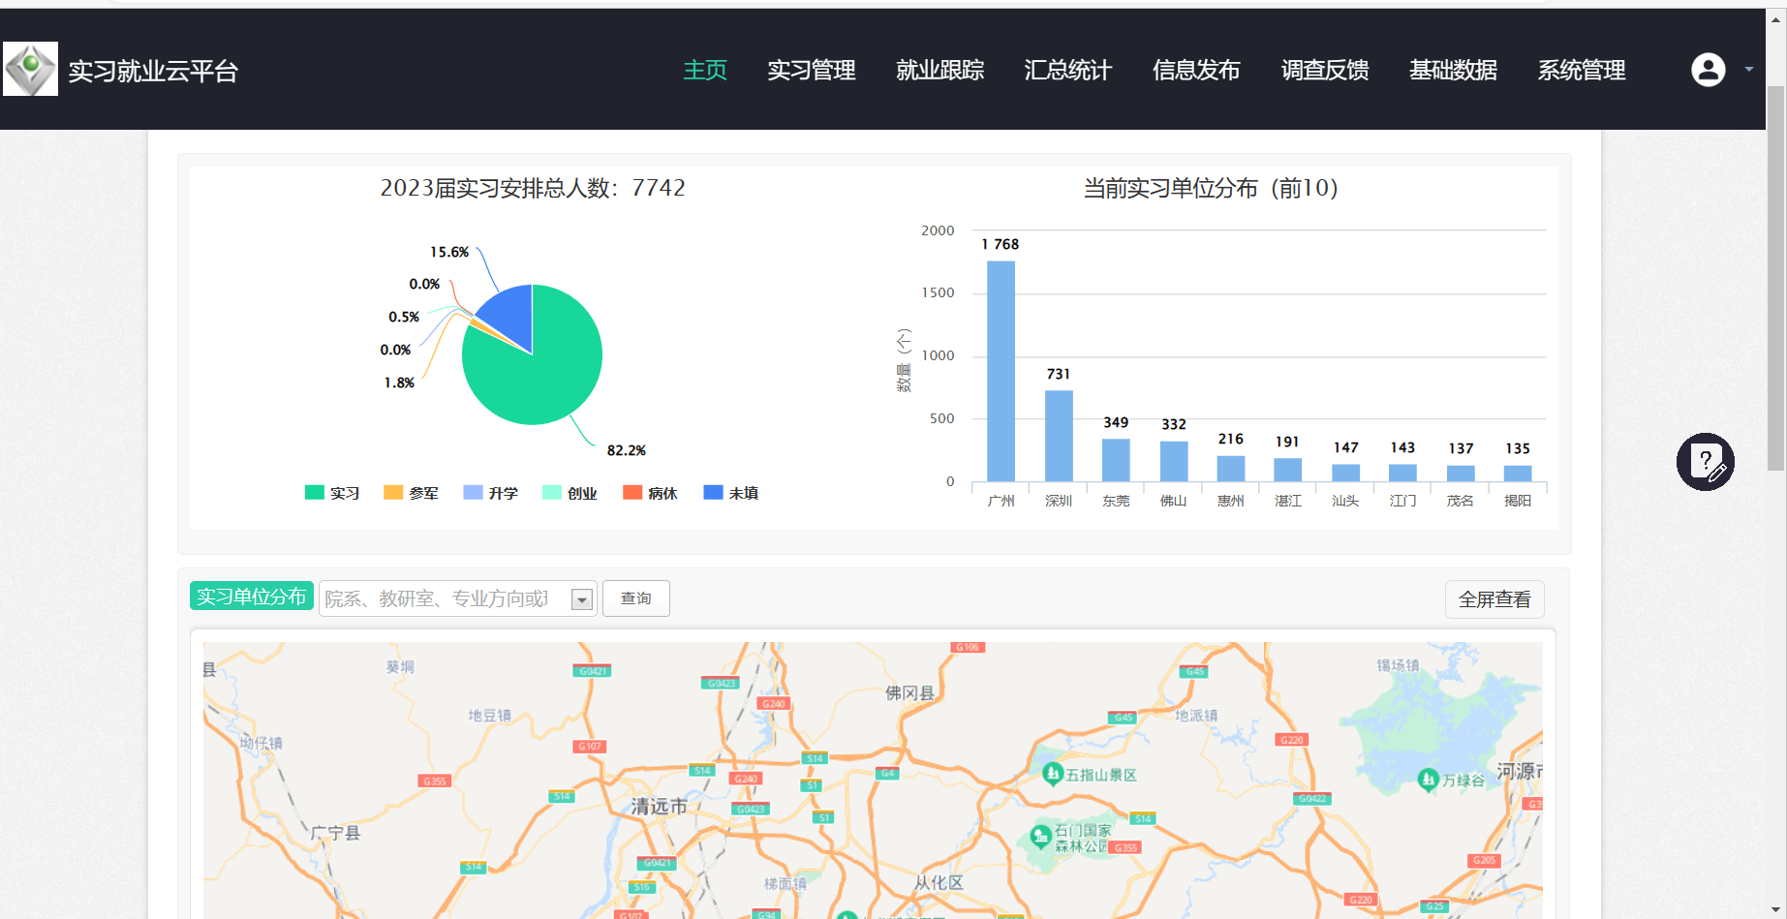Click the 全屏查看 button
The image size is (1787, 919).
[1494, 599]
